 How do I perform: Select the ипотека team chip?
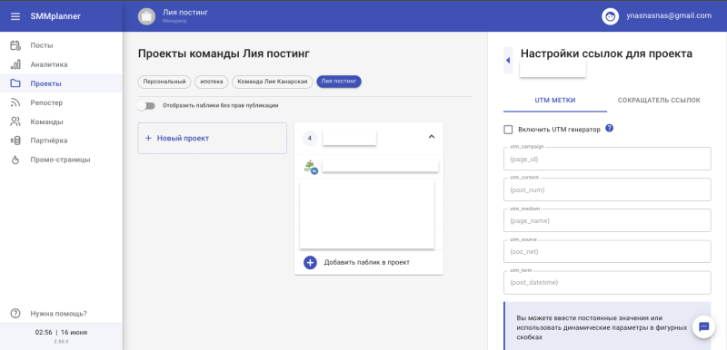coord(212,82)
